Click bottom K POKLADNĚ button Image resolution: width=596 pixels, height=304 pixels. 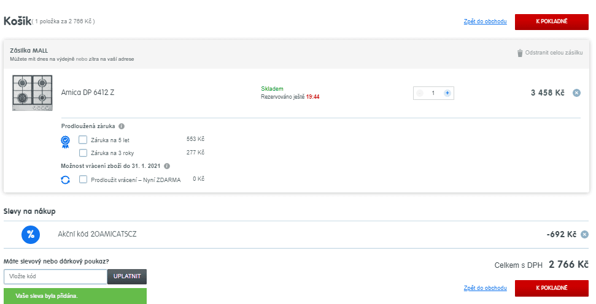coord(552,288)
